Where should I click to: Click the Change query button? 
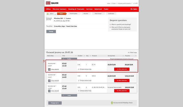pyautogui.click(x=55, y=103)
